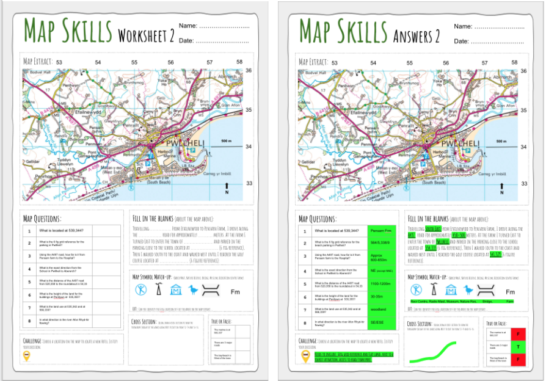
Task: Click the 'Efailnewydd' label on the Worksheet map
Action: click(x=88, y=112)
